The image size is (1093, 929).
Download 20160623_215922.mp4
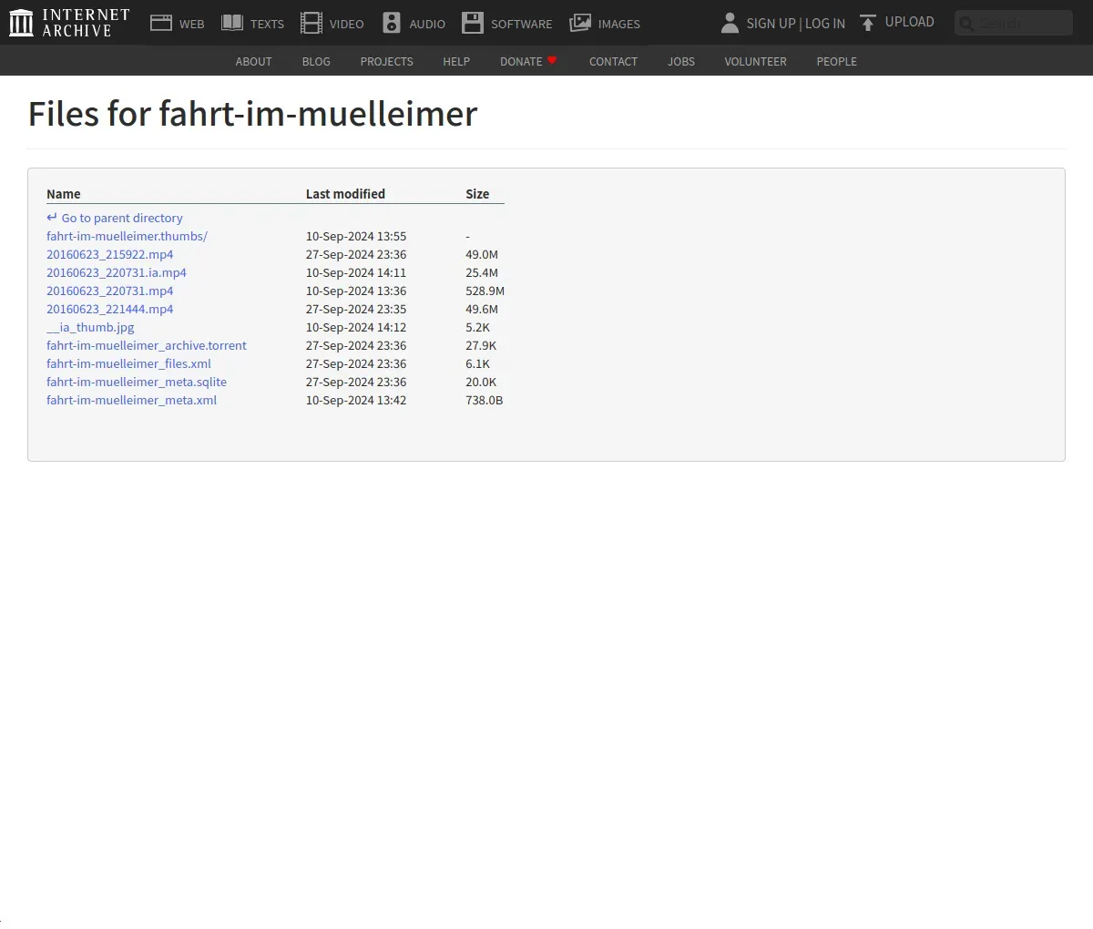point(109,254)
